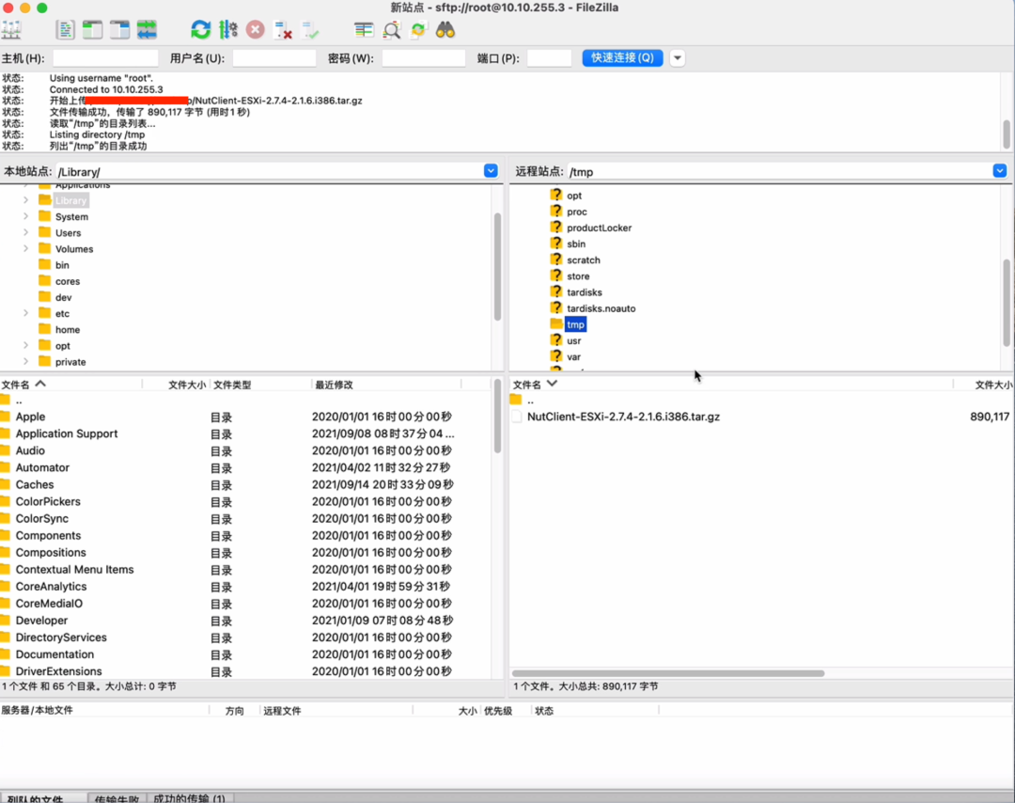This screenshot has height=803, width=1015.
Task: Click message log vertical scrollbar
Action: pyautogui.click(x=1007, y=134)
